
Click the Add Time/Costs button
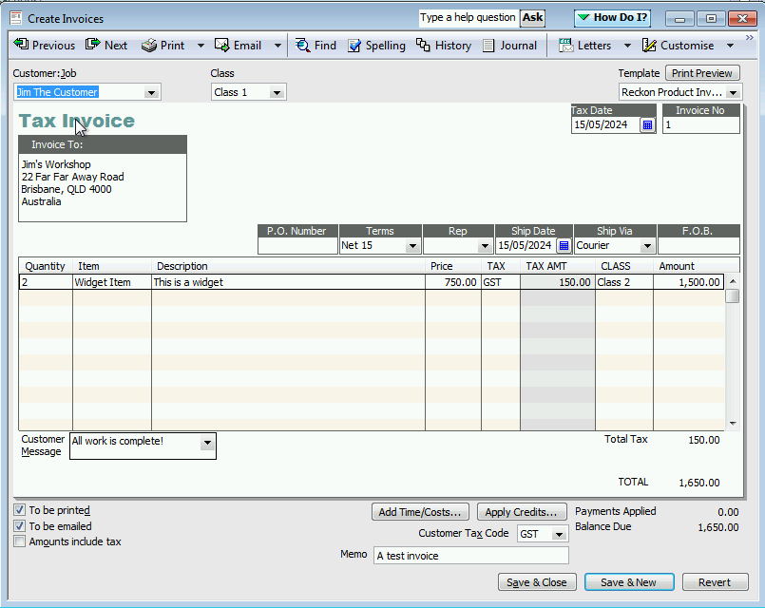(420, 512)
